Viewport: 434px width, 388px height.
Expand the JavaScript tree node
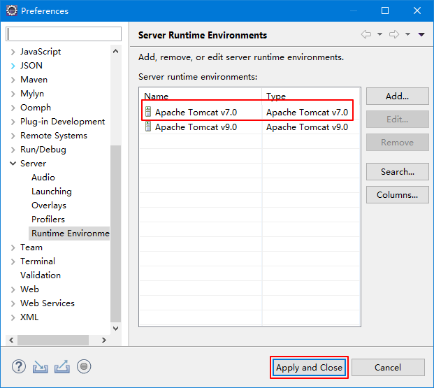point(13,52)
